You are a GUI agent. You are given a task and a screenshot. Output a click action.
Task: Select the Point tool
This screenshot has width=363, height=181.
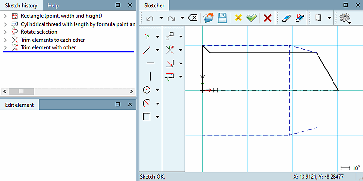[x=147, y=37]
